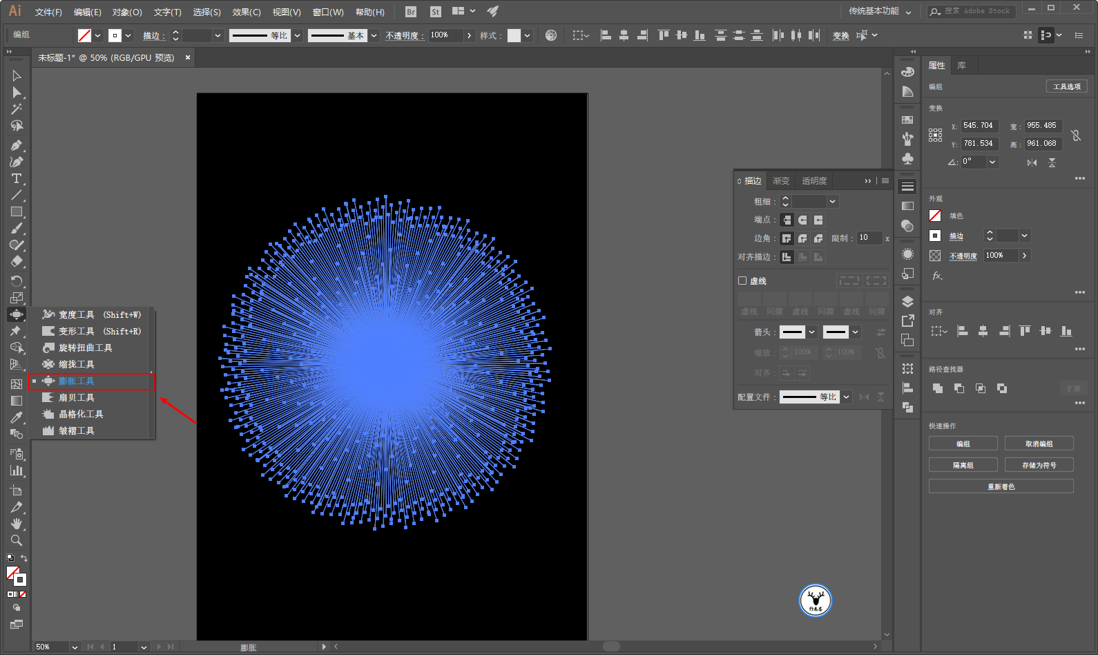Viewport: 1098px width, 655px height.
Task: Click the X coordinate field 545.704
Action: coord(980,126)
